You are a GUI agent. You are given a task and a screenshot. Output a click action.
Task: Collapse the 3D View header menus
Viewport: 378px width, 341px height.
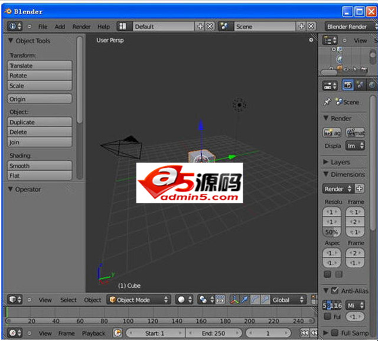pyautogui.click(x=30, y=300)
